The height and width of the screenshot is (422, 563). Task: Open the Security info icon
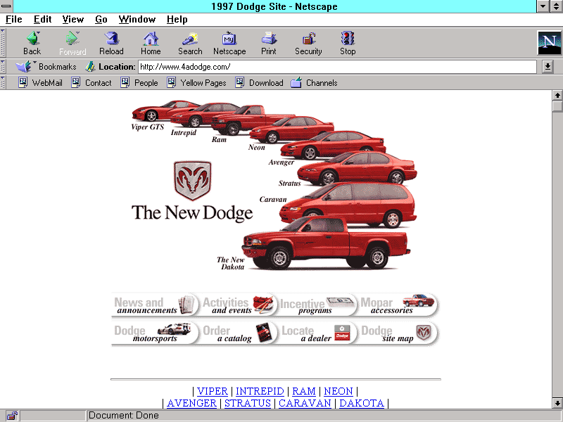tap(308, 43)
